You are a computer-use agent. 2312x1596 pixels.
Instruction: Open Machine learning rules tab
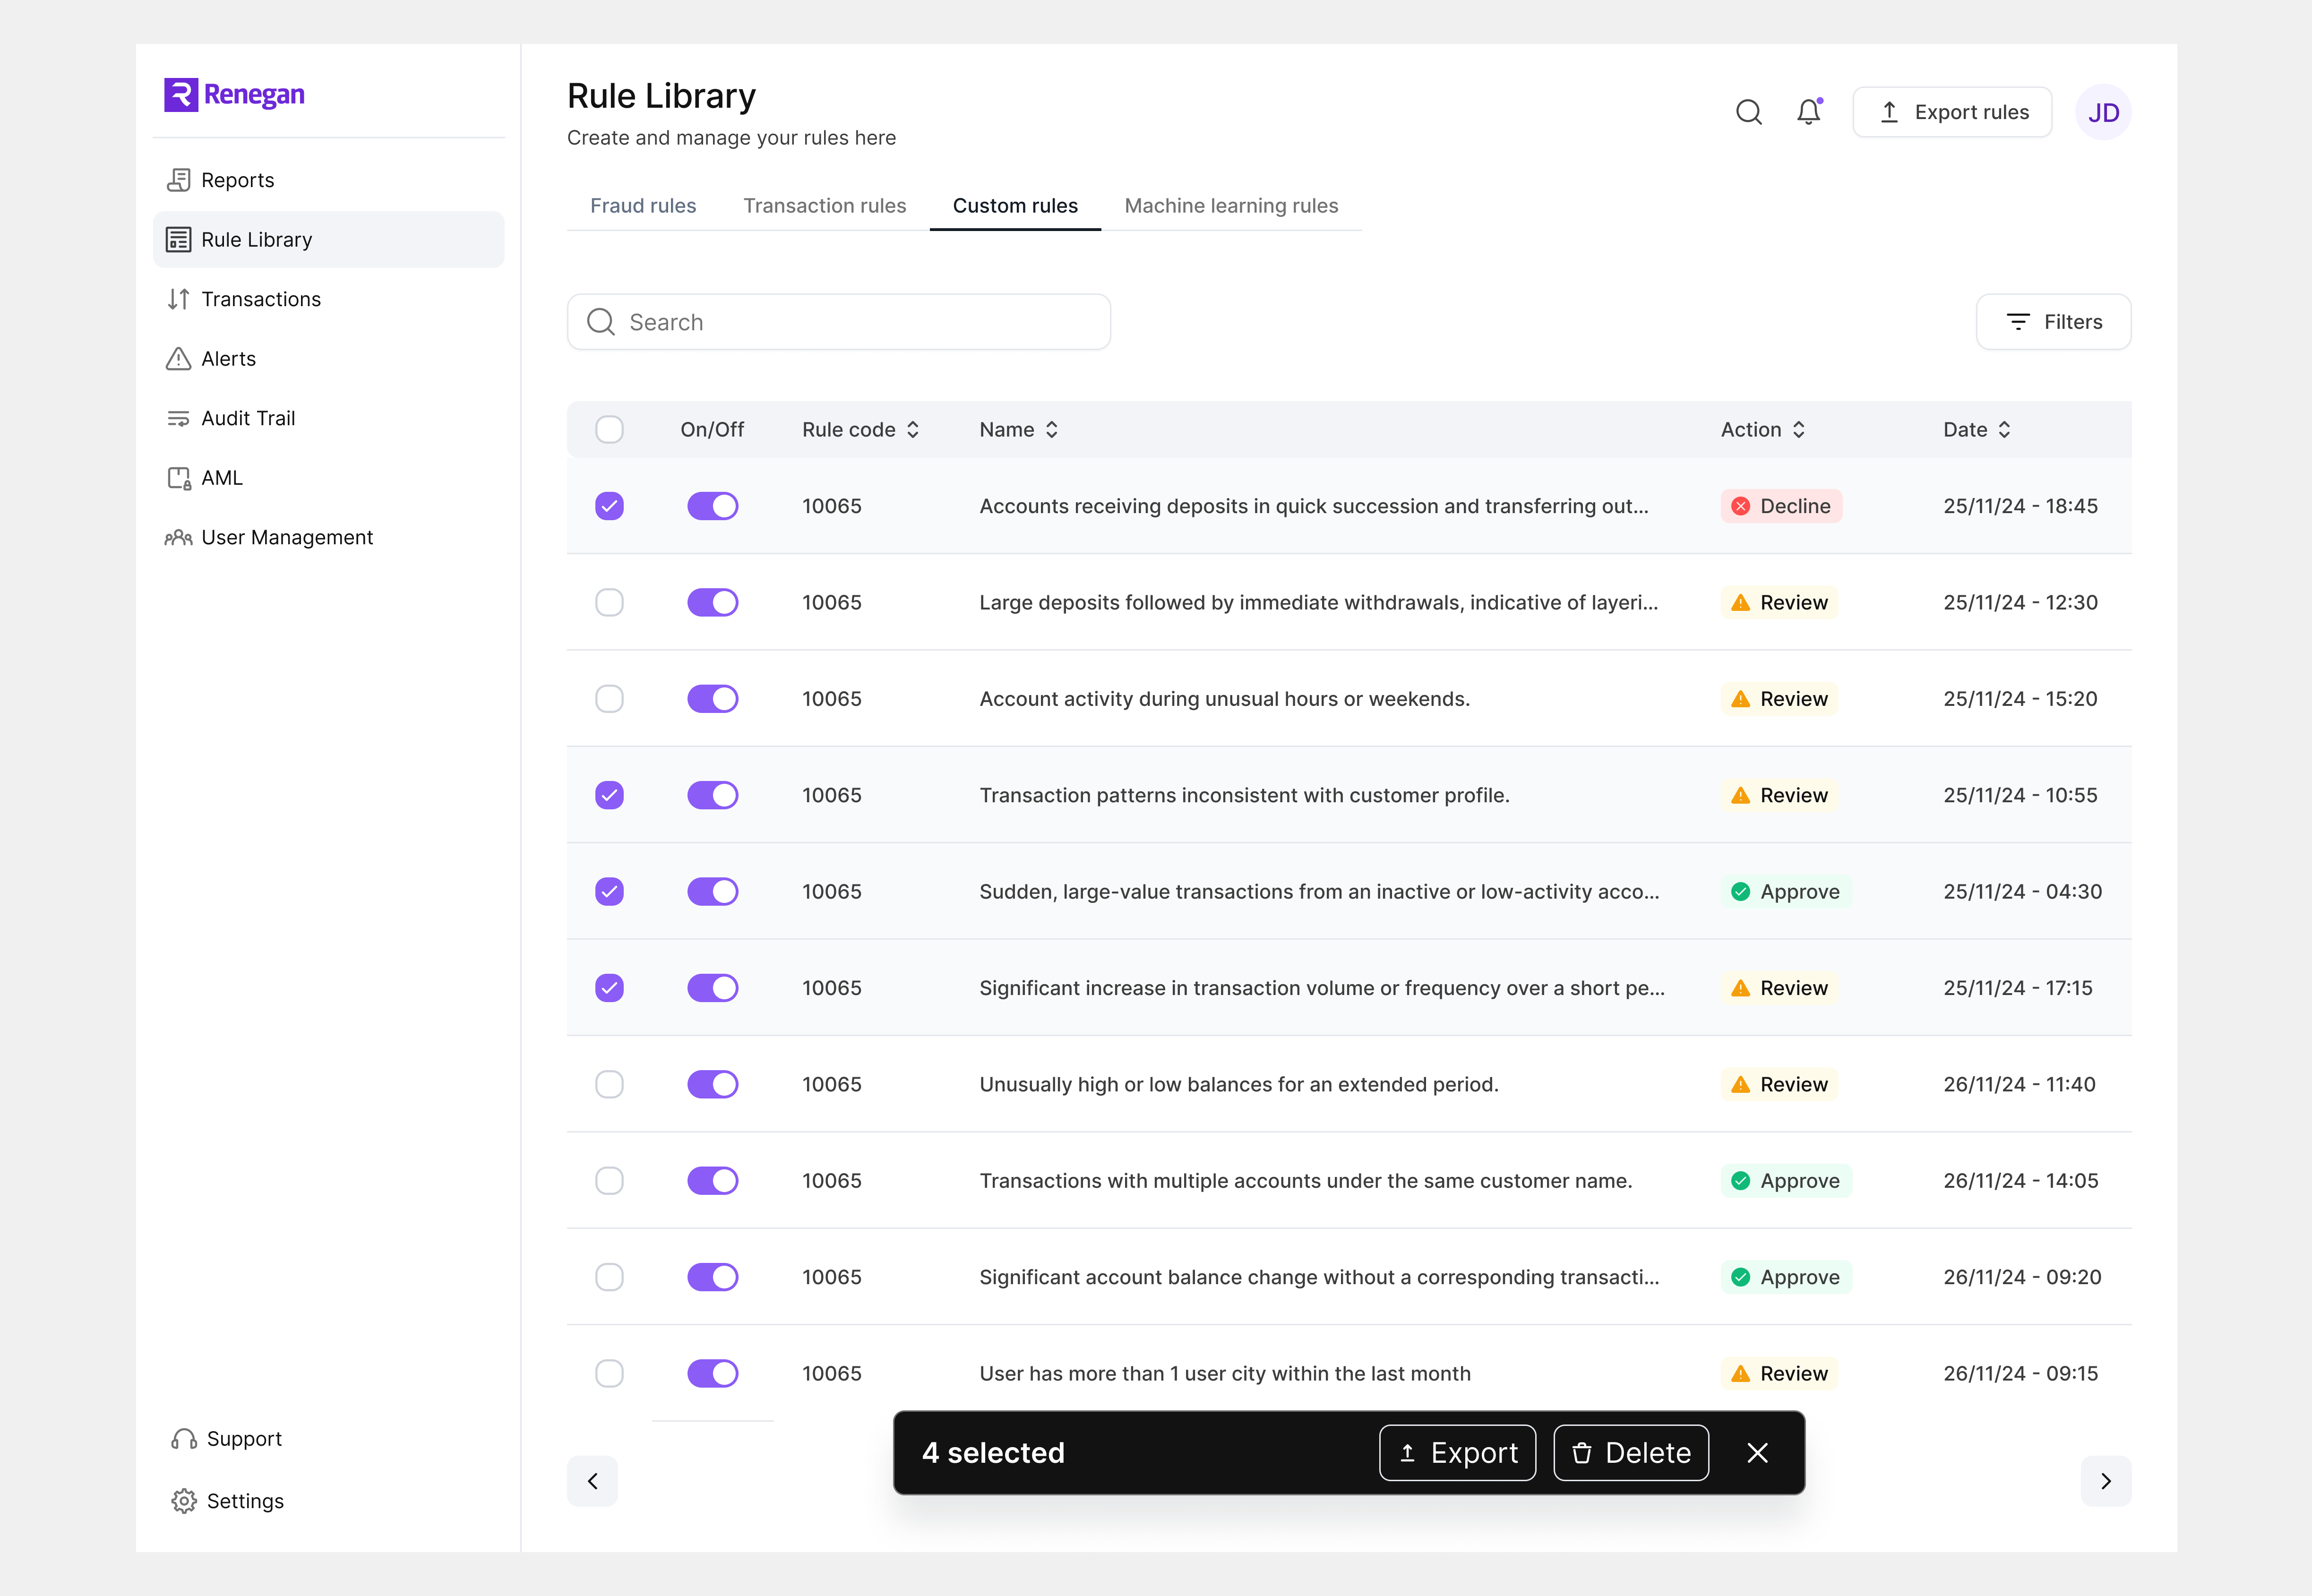[x=1231, y=206]
